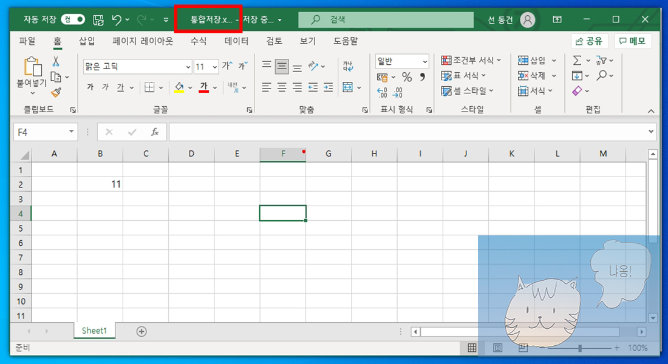
Task: Switch to the 수식 tab
Action: pyautogui.click(x=199, y=41)
